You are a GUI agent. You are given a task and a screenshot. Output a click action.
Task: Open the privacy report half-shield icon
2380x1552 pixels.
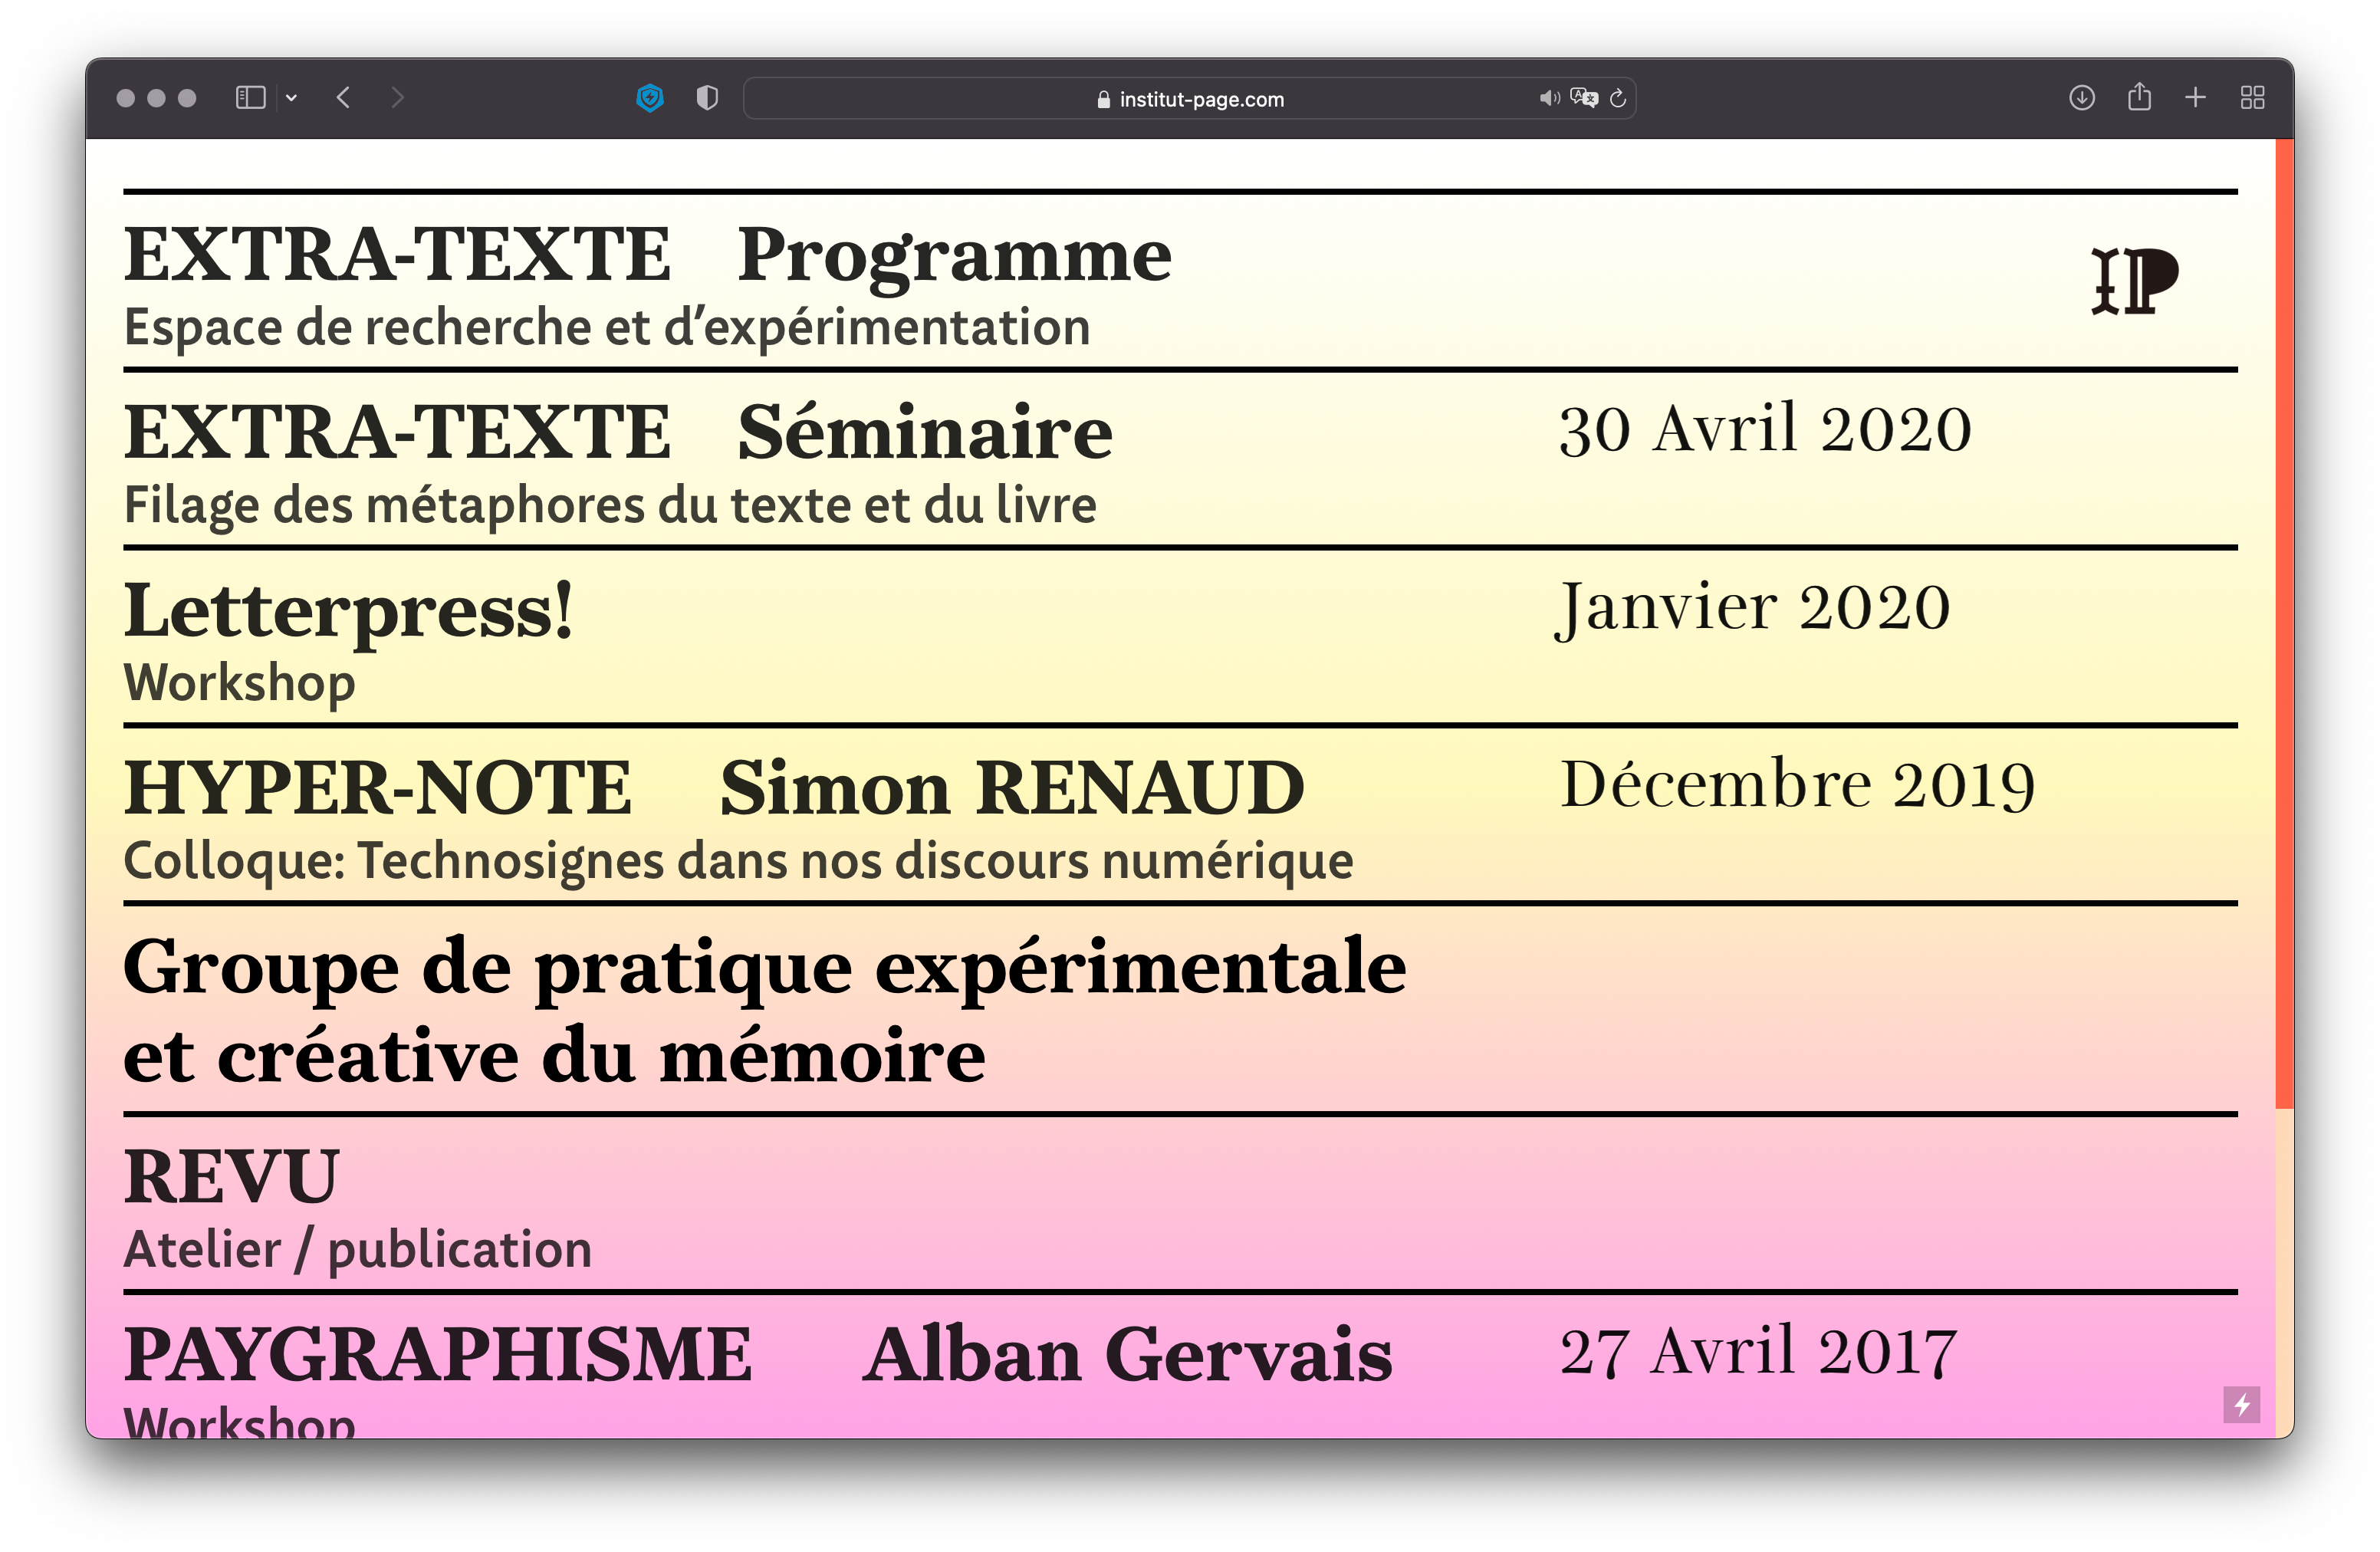click(x=707, y=98)
